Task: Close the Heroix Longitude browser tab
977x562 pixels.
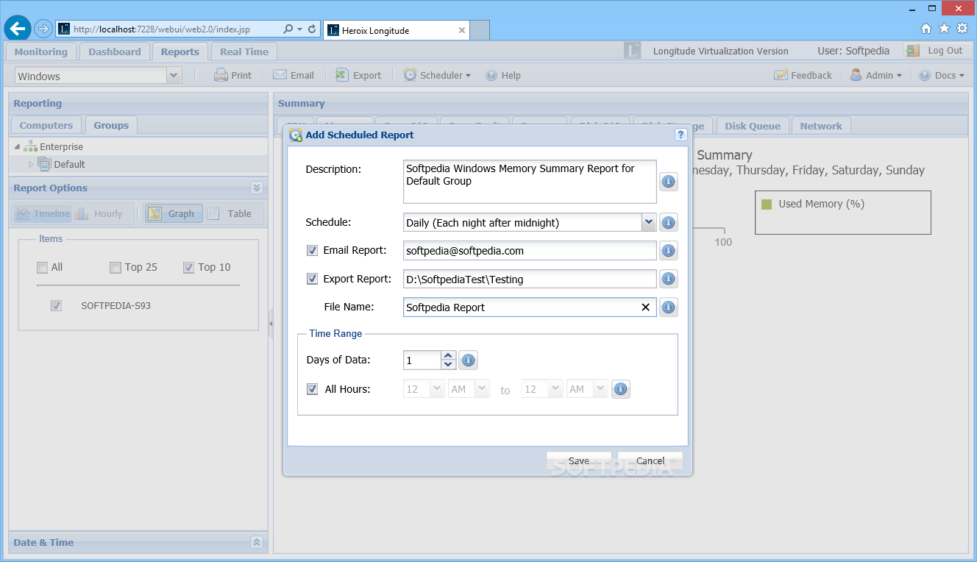Action: 461,30
